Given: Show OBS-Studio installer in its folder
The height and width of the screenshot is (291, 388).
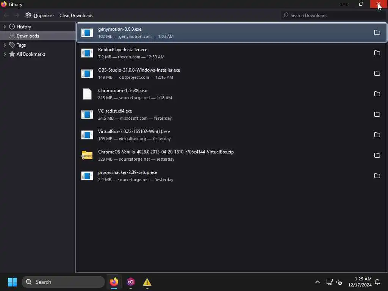Looking at the screenshot, I should tap(377, 74).
